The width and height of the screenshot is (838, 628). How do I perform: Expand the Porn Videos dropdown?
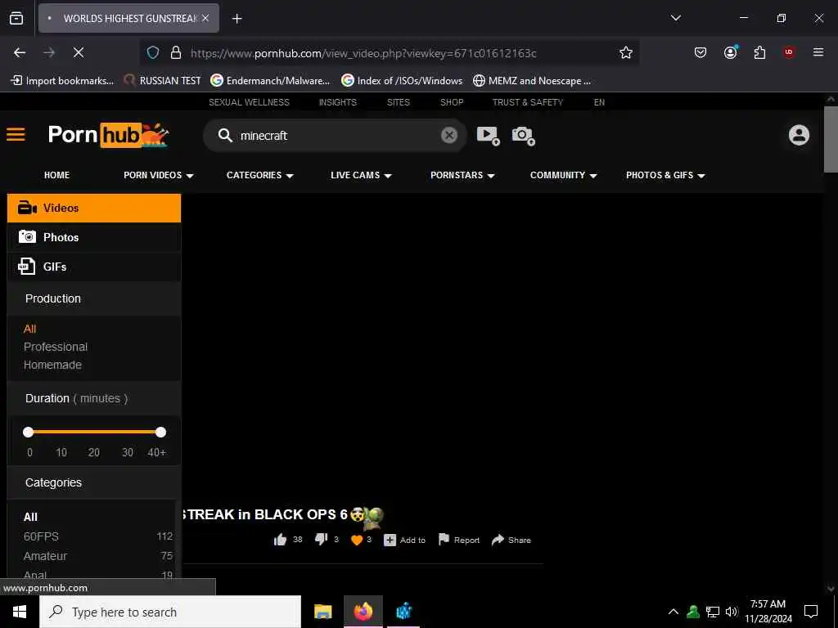tap(158, 175)
